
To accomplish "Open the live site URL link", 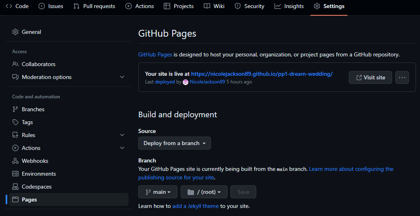I will click(x=262, y=74).
